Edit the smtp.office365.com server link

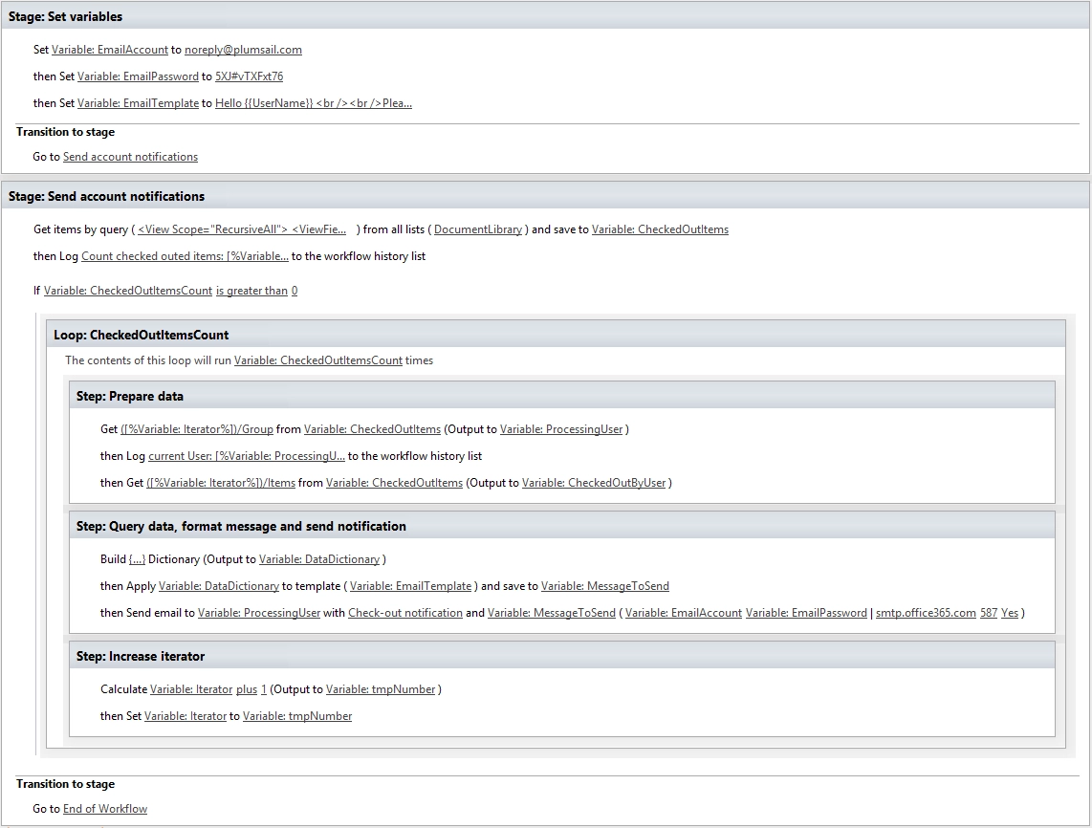[x=926, y=613]
